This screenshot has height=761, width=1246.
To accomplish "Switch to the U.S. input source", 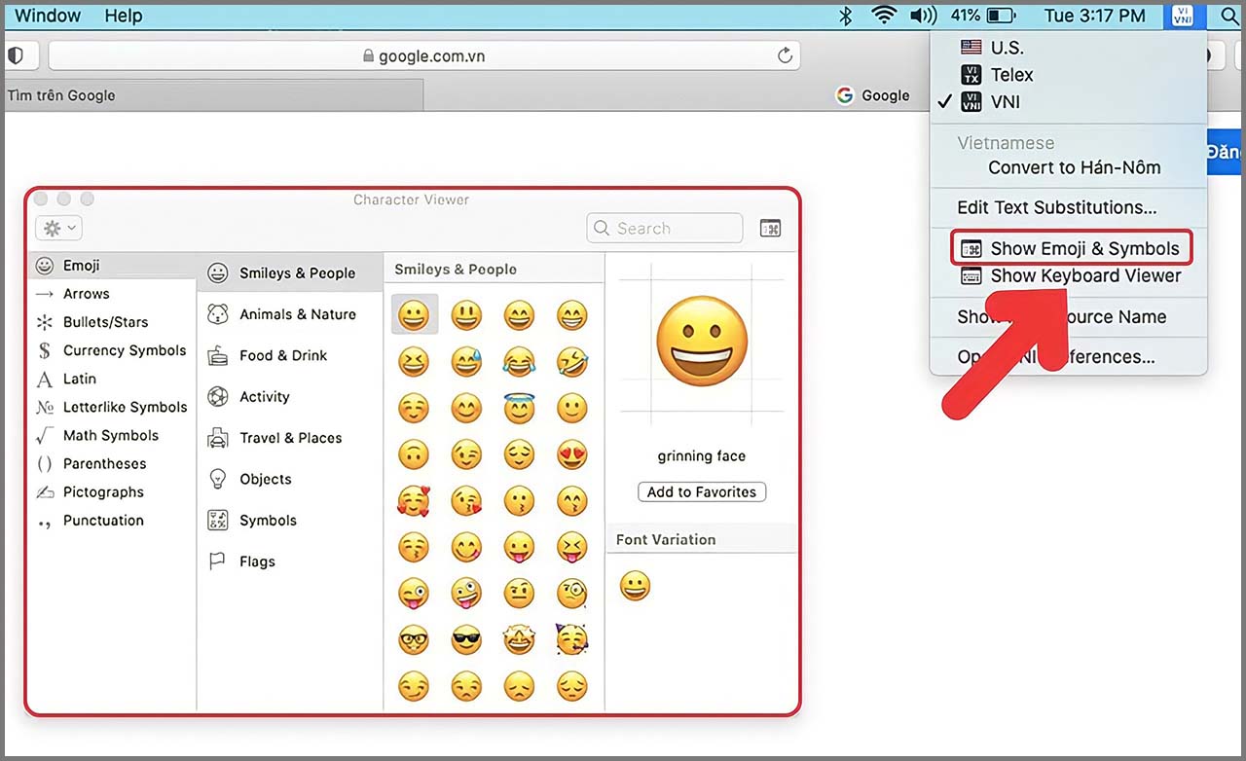I will [x=1003, y=46].
